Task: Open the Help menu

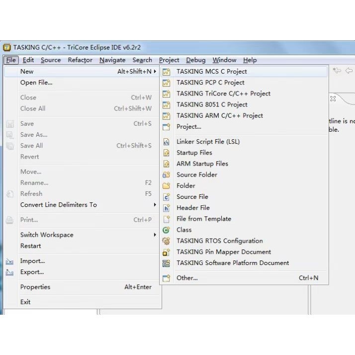Action: (x=250, y=60)
